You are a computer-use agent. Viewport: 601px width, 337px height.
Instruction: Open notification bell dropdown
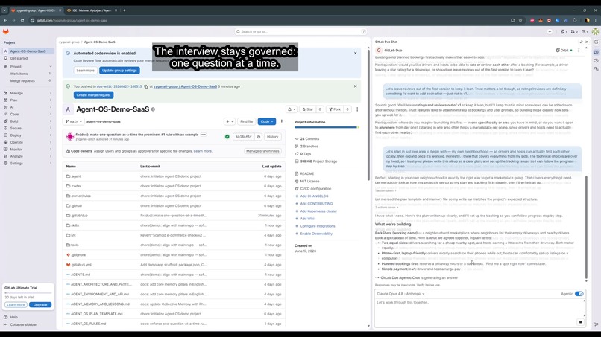[292, 109]
